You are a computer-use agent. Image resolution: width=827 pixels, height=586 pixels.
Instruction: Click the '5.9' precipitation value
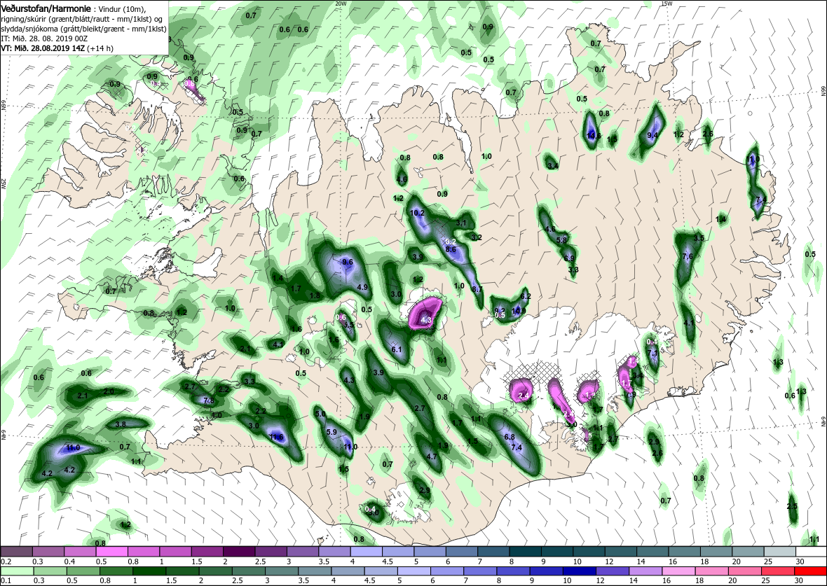click(332, 432)
